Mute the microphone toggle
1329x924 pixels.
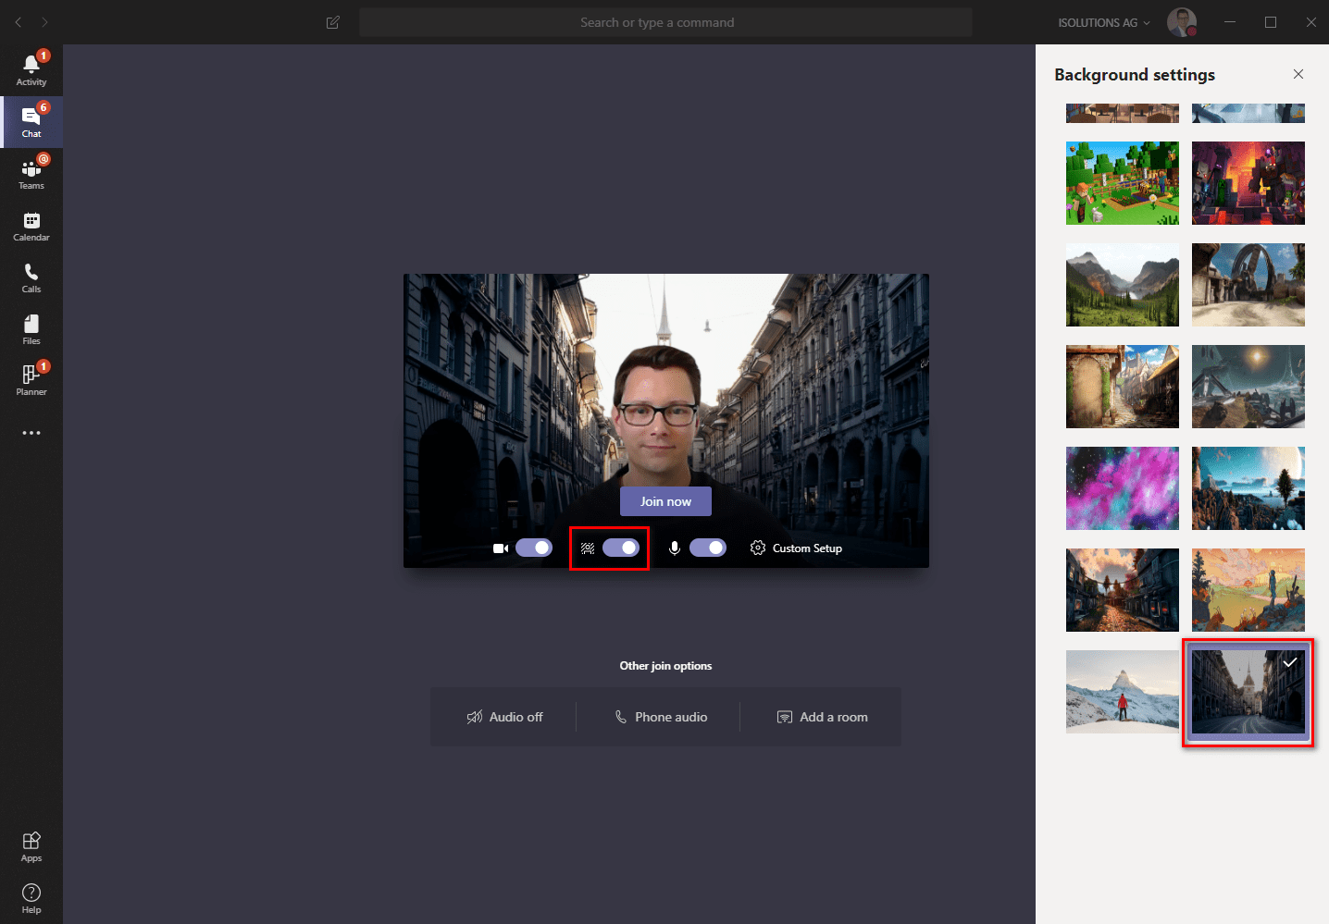click(708, 548)
